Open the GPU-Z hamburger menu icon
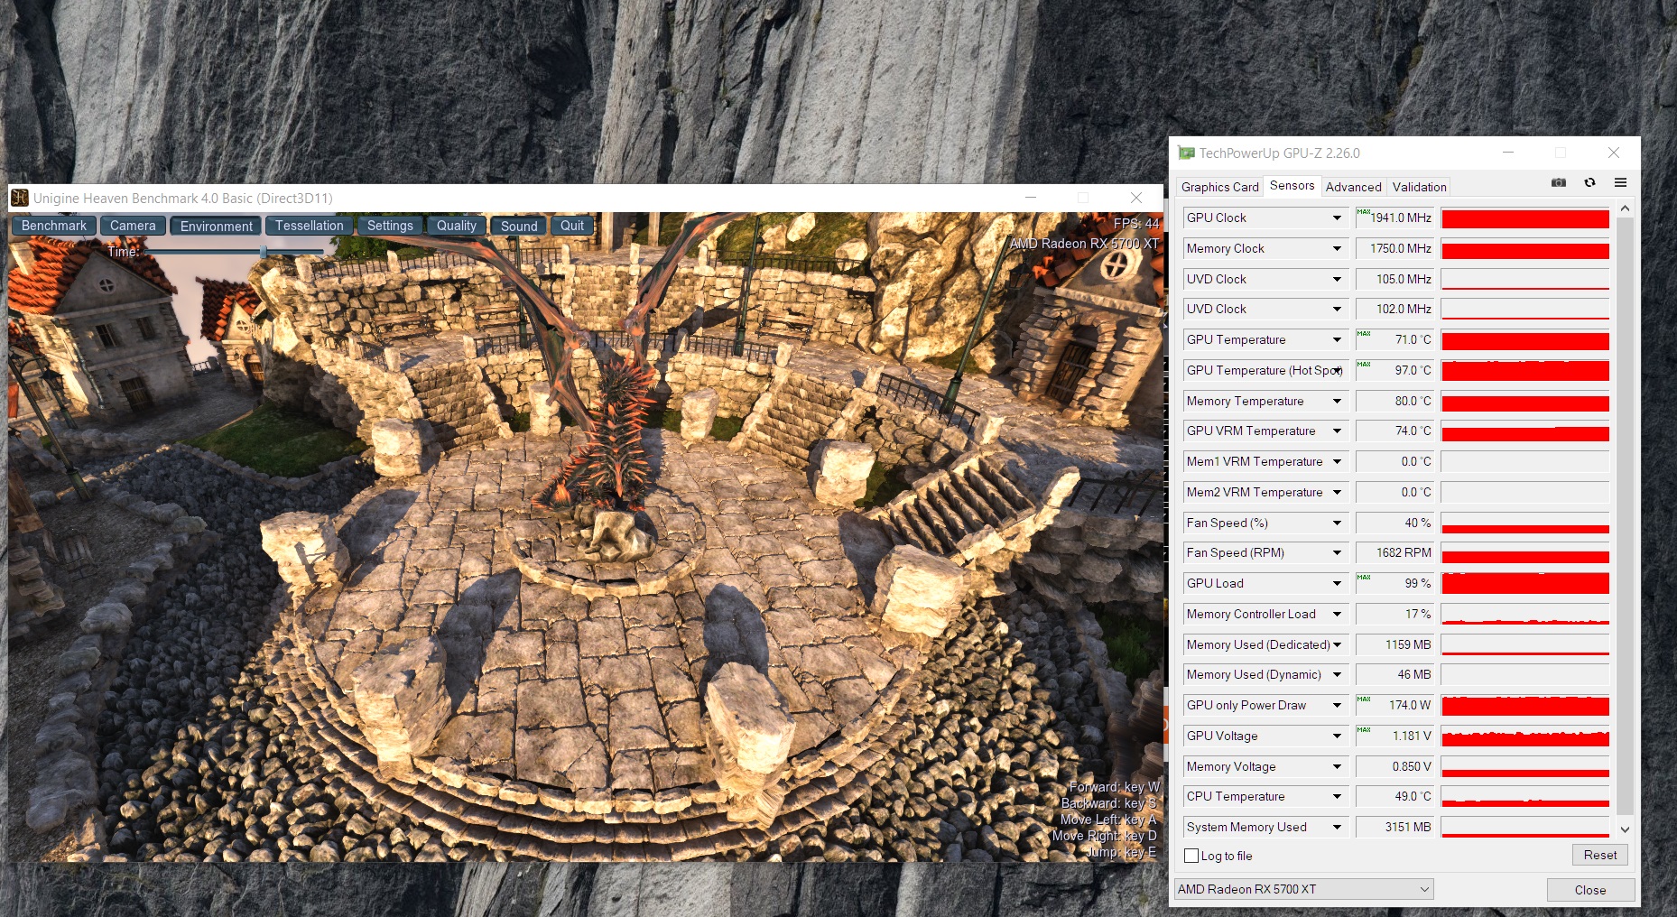 coord(1620,183)
